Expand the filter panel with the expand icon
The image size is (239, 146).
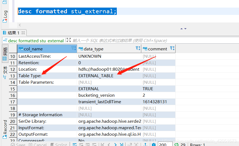(x=69, y=40)
